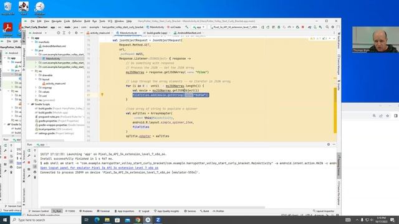Screen dimensions: 399x224
Task: Open the Logcat tool window
Action: pos(144,211)
